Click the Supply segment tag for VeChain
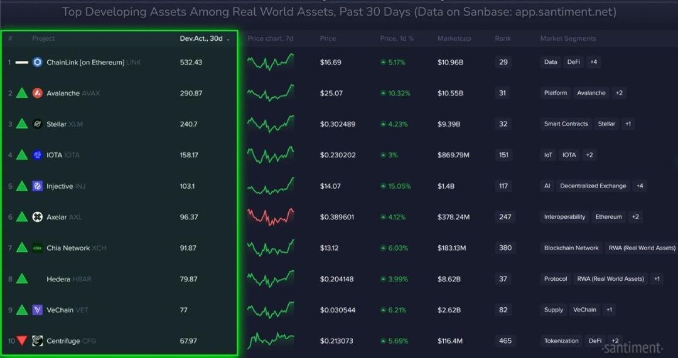The image size is (678, 358). 554,310
